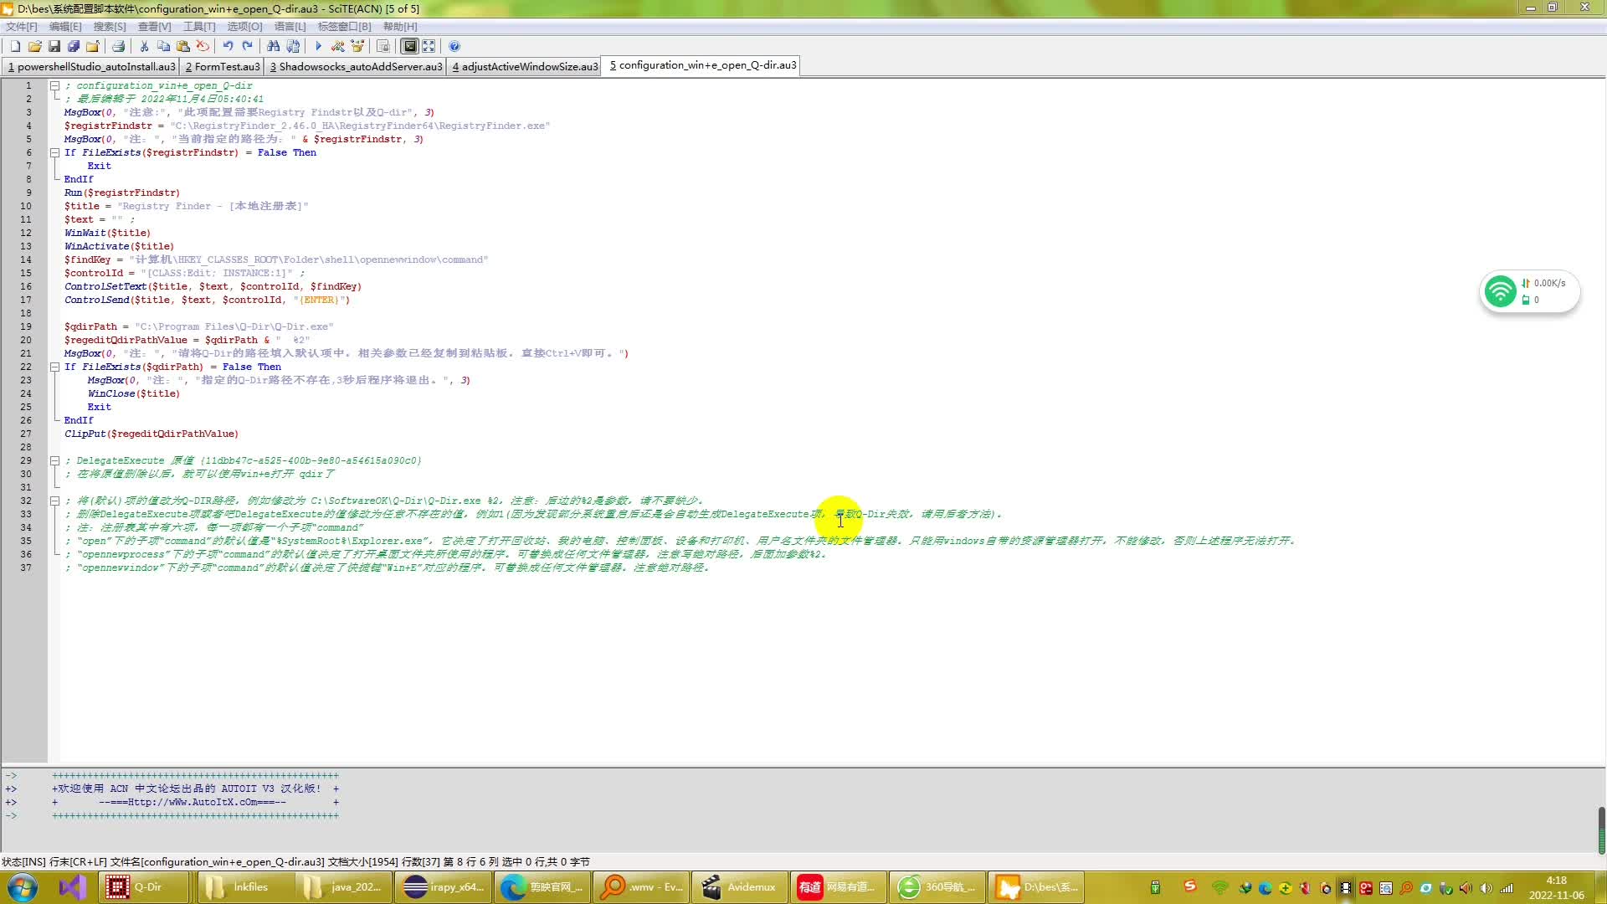The width and height of the screenshot is (1607, 904).
Task: Click the output pane vertical scrollbar
Action: (1601, 829)
